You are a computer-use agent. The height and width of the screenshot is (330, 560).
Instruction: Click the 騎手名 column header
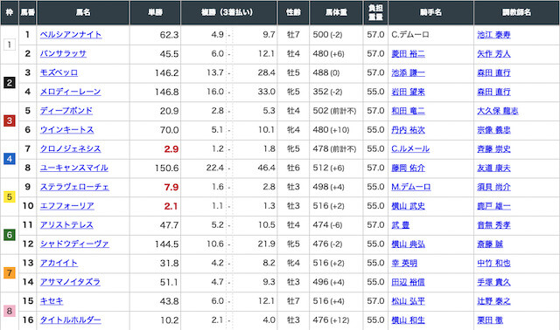tap(430, 12)
